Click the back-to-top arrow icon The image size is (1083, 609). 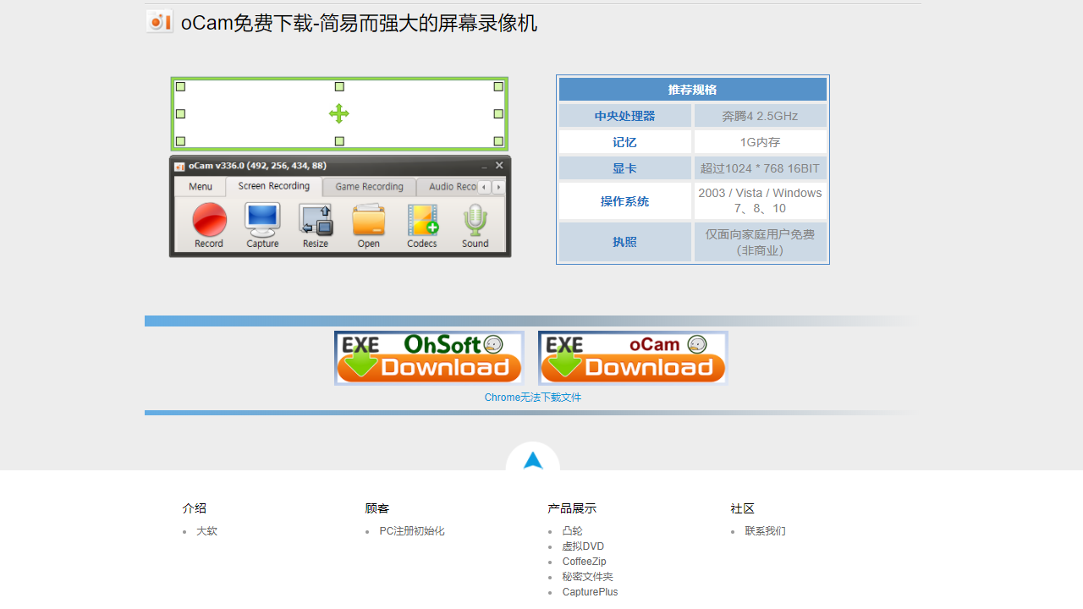pos(532,461)
